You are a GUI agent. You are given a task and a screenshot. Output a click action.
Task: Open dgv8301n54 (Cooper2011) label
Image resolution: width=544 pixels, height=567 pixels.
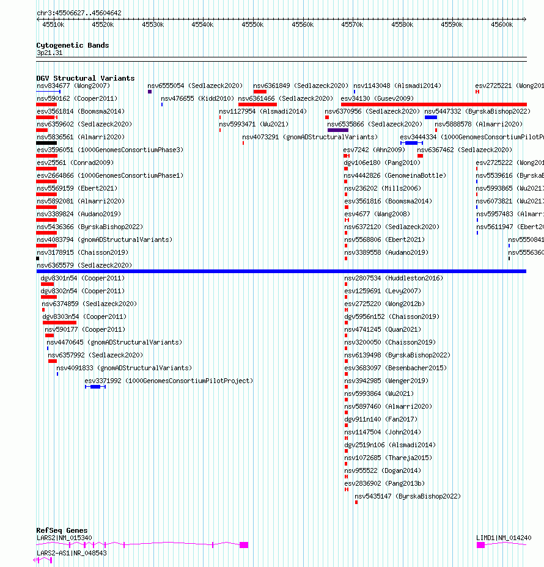[83, 278]
